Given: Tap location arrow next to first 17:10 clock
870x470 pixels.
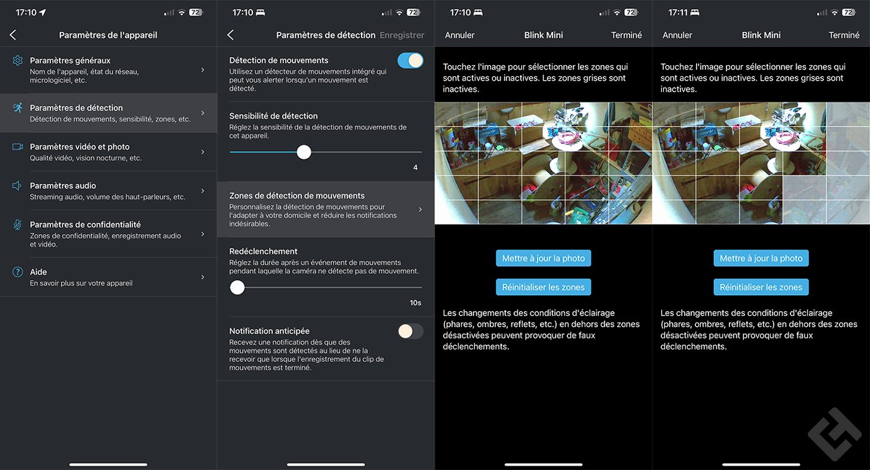Looking at the screenshot, I should 42,12.
